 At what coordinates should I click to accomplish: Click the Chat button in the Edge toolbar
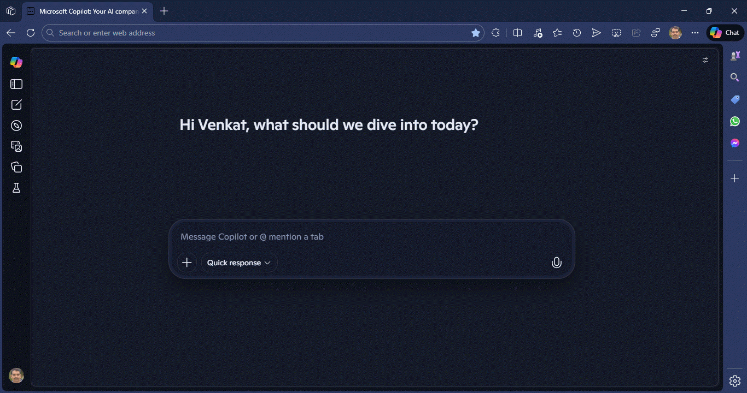725,33
